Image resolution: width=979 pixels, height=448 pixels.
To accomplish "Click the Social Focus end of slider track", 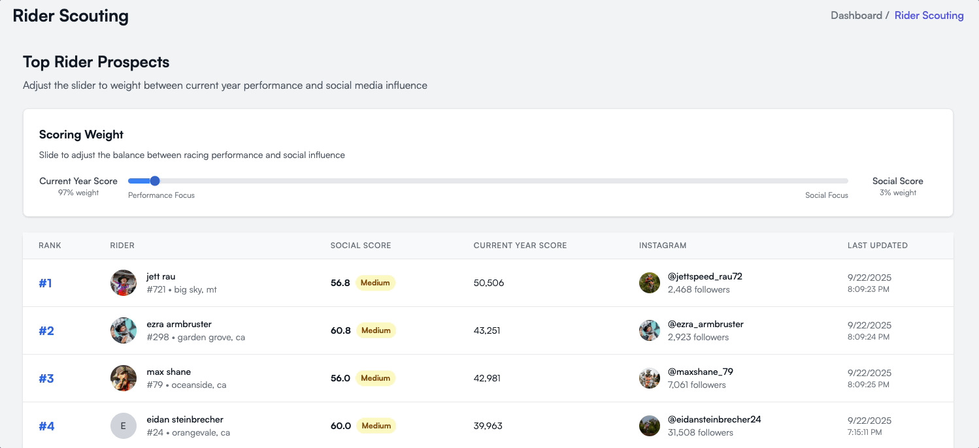I will point(843,181).
